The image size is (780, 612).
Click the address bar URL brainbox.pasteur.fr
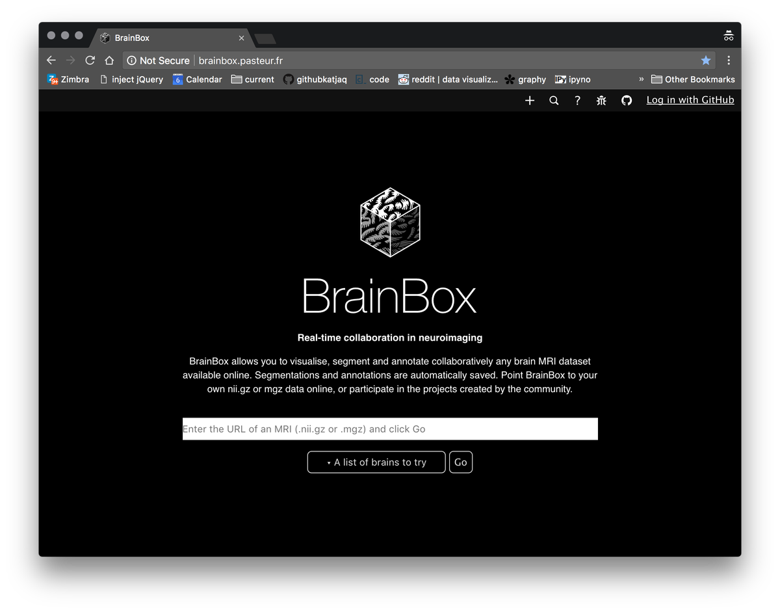pyautogui.click(x=240, y=60)
